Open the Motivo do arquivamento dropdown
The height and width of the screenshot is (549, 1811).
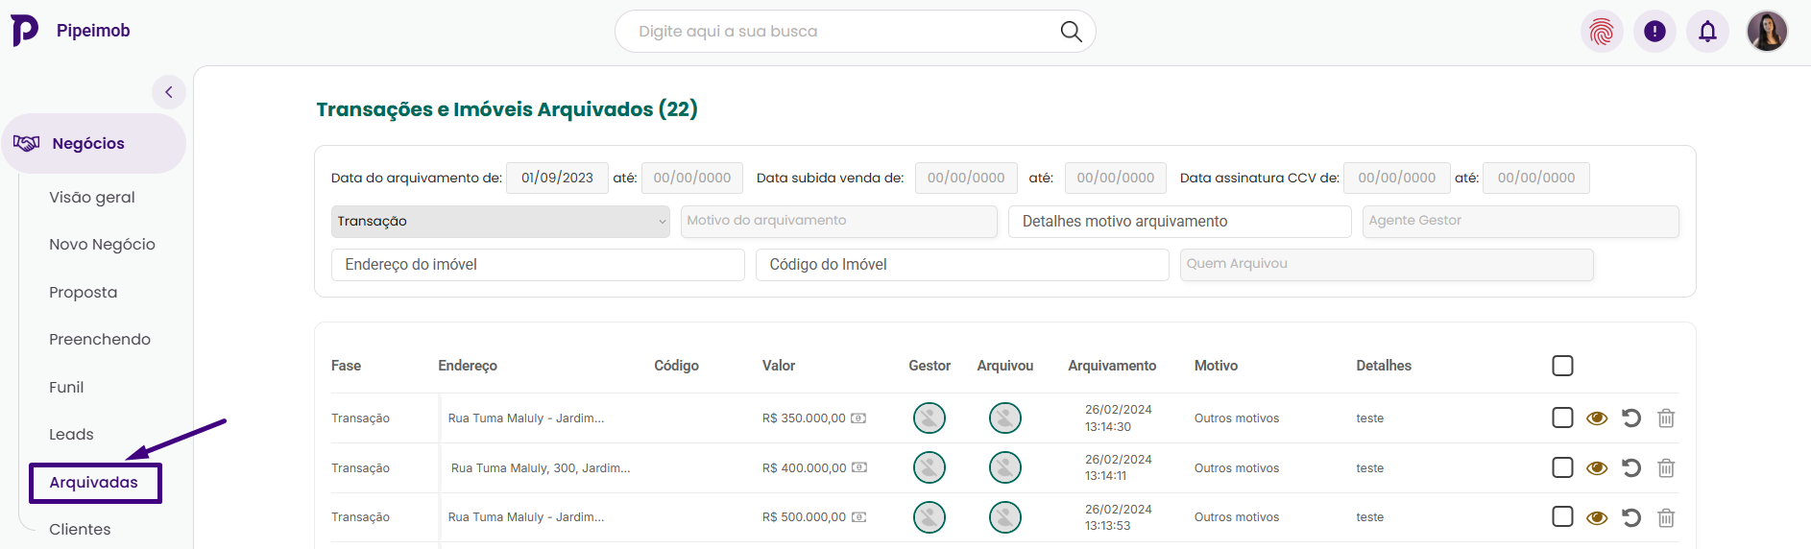(838, 221)
